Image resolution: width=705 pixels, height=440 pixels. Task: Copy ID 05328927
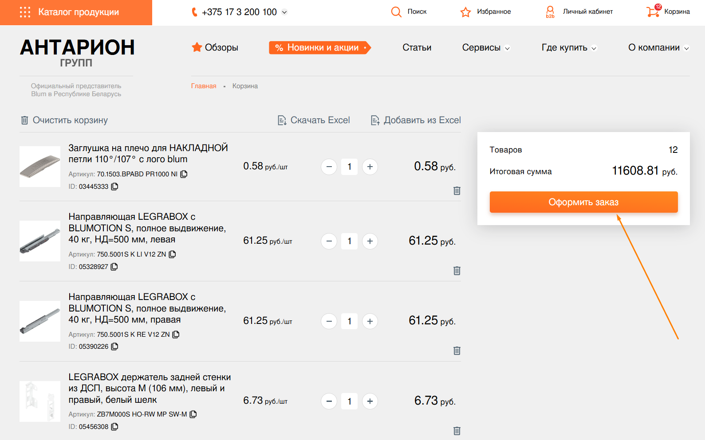(114, 267)
